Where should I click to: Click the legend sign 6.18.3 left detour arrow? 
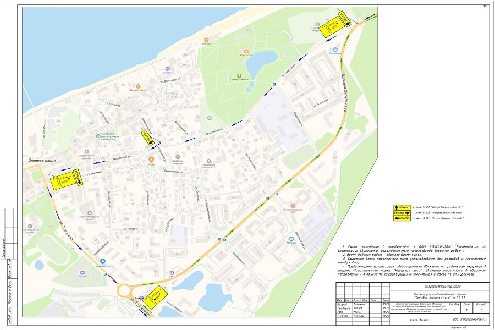click(x=402, y=218)
